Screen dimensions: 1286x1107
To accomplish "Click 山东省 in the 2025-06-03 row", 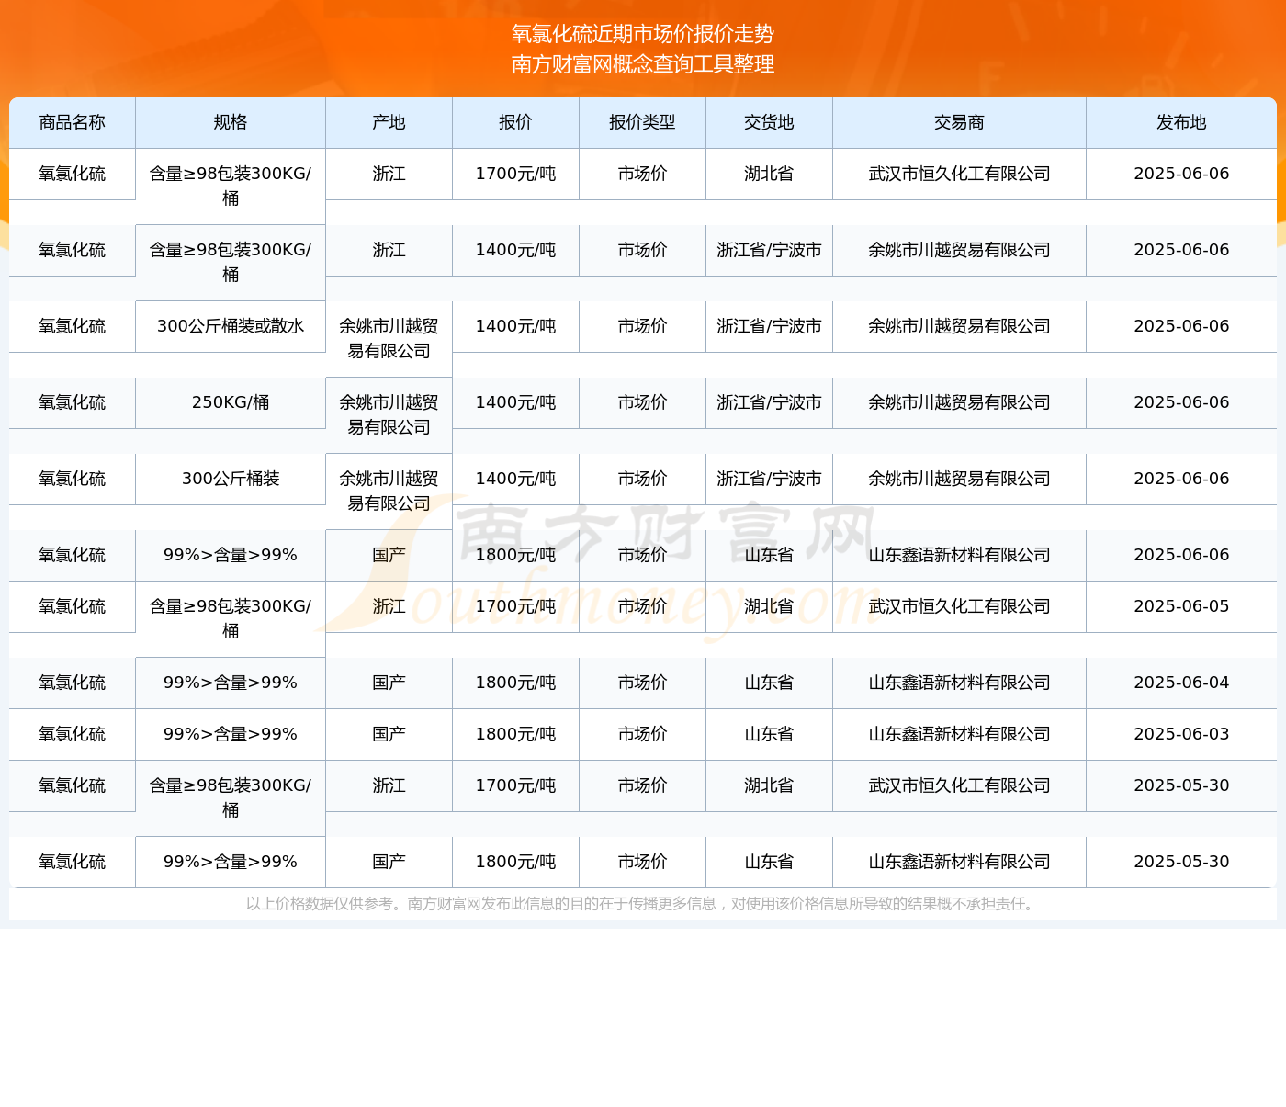I will (x=770, y=734).
